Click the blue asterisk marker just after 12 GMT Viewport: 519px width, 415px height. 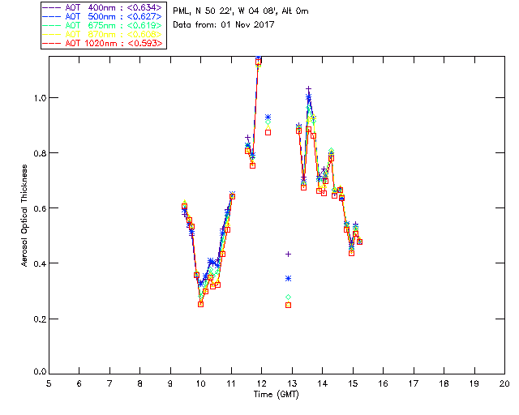tap(268, 118)
